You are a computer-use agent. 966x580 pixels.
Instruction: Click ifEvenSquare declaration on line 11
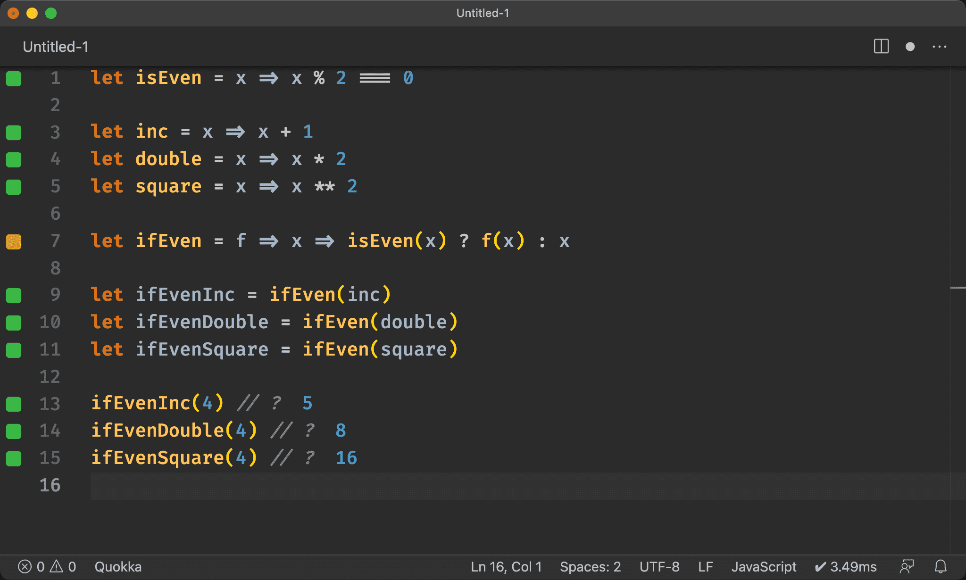pos(202,350)
